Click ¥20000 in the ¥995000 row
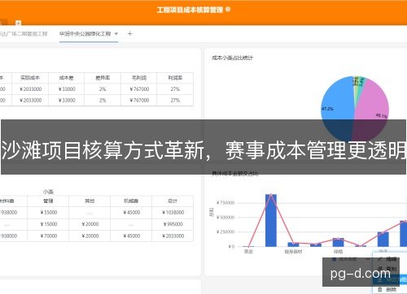Viewport: 407px width, 294px height. pos(90,224)
